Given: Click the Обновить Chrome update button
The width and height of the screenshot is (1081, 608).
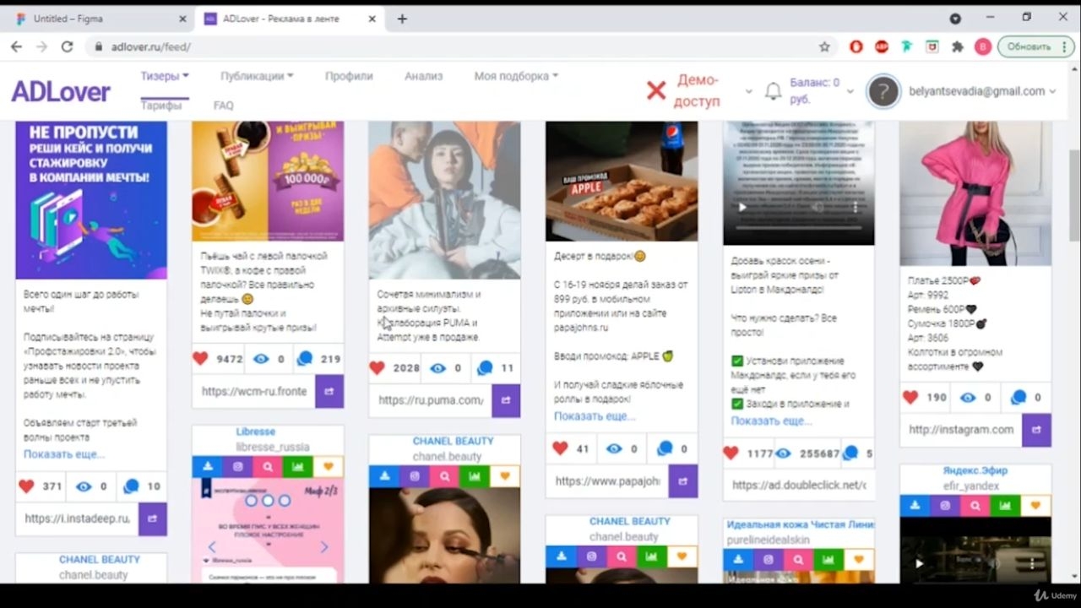Looking at the screenshot, I should tap(1035, 47).
